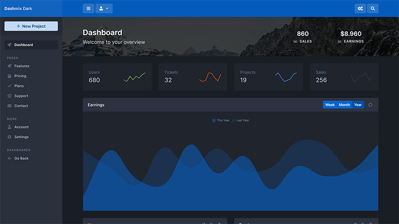Click the 860 Sales header stat

point(303,37)
